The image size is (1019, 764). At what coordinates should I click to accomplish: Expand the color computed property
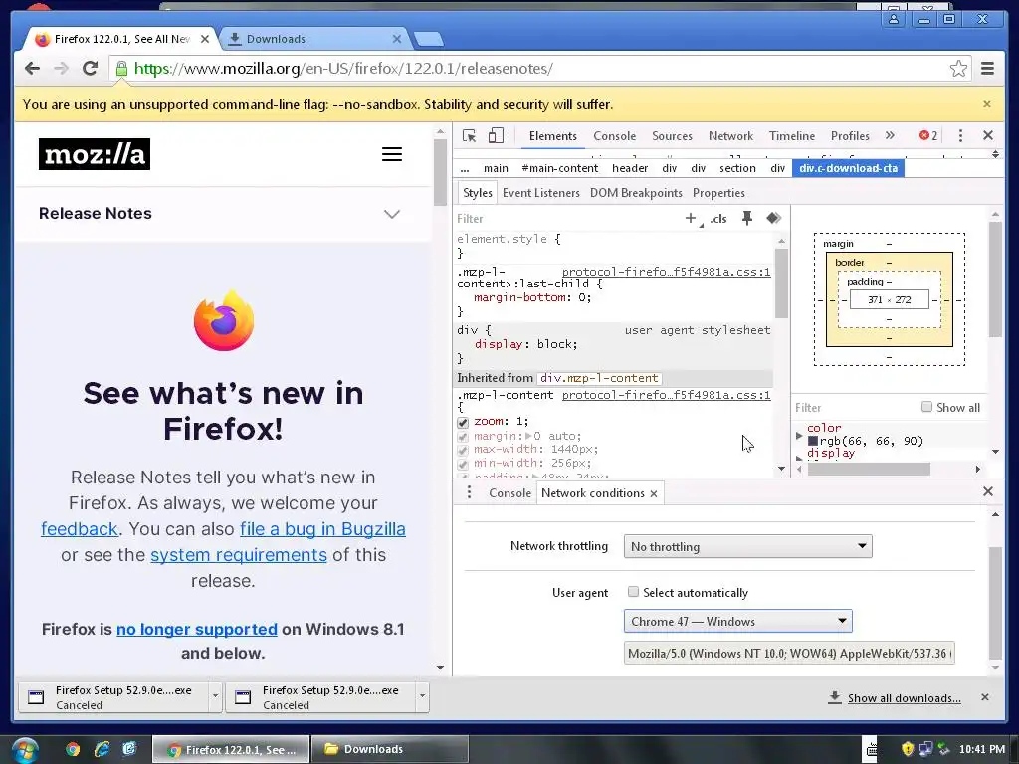pos(799,436)
